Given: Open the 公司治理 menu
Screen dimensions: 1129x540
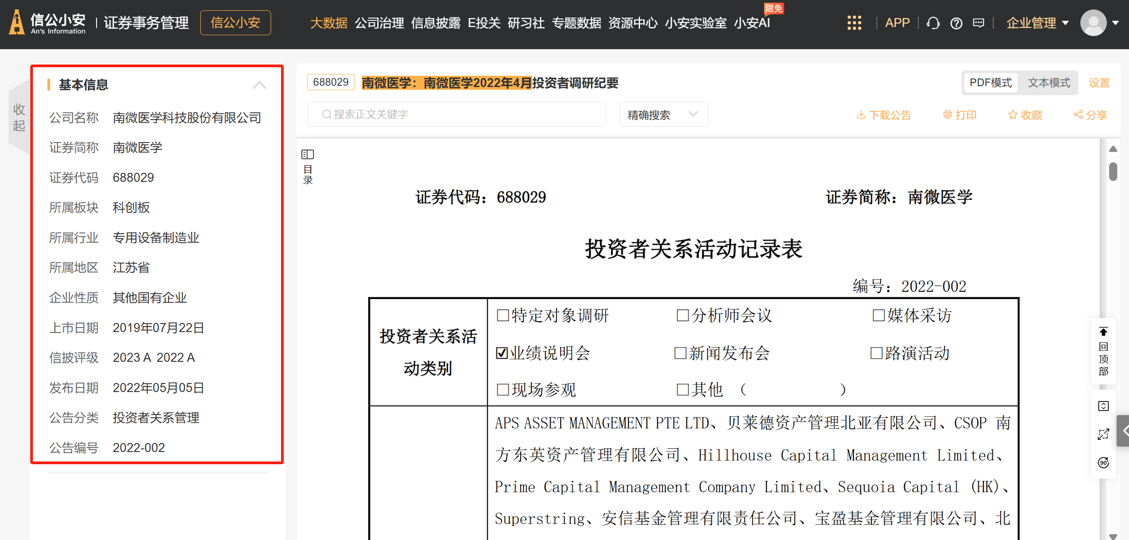Looking at the screenshot, I should [379, 23].
